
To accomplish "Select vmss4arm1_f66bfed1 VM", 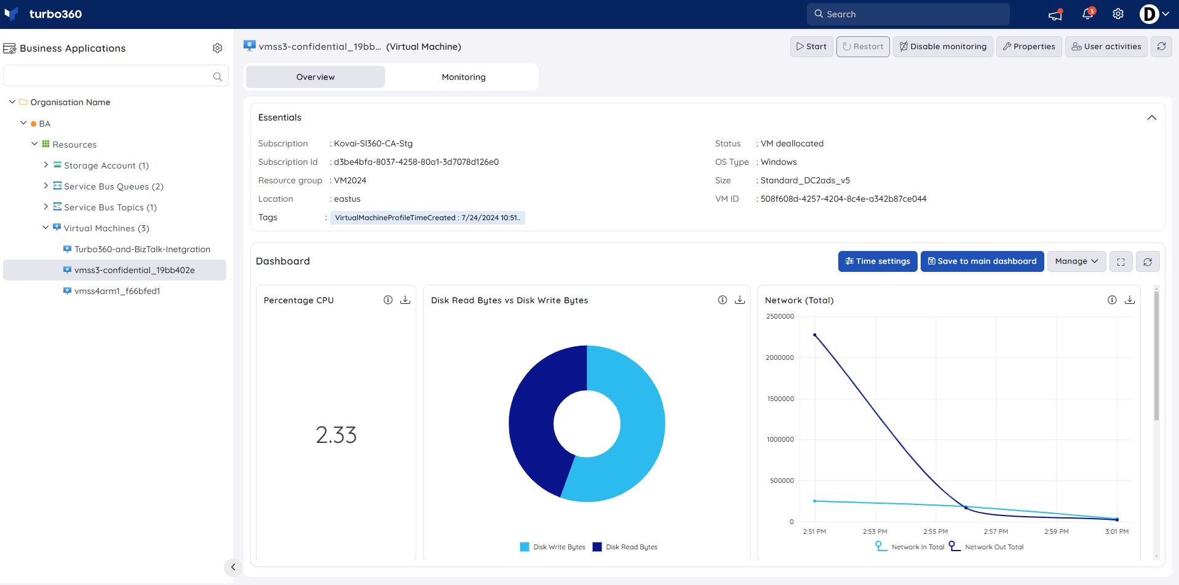I will pos(117,291).
